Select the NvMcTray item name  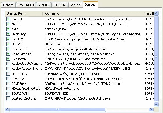[x=19, y=34]
